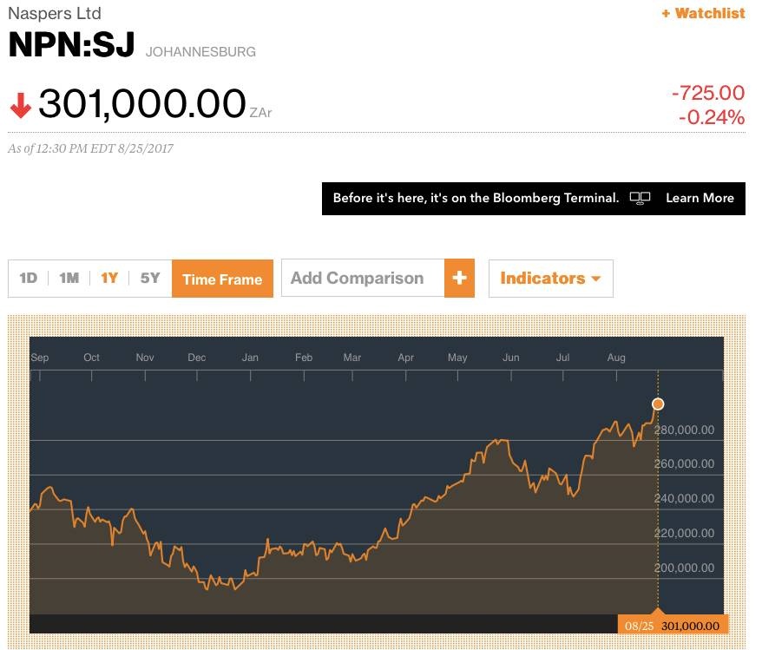This screenshot has height=650, width=762.
Task: Click the orange plus comparison button
Action: coord(459,278)
